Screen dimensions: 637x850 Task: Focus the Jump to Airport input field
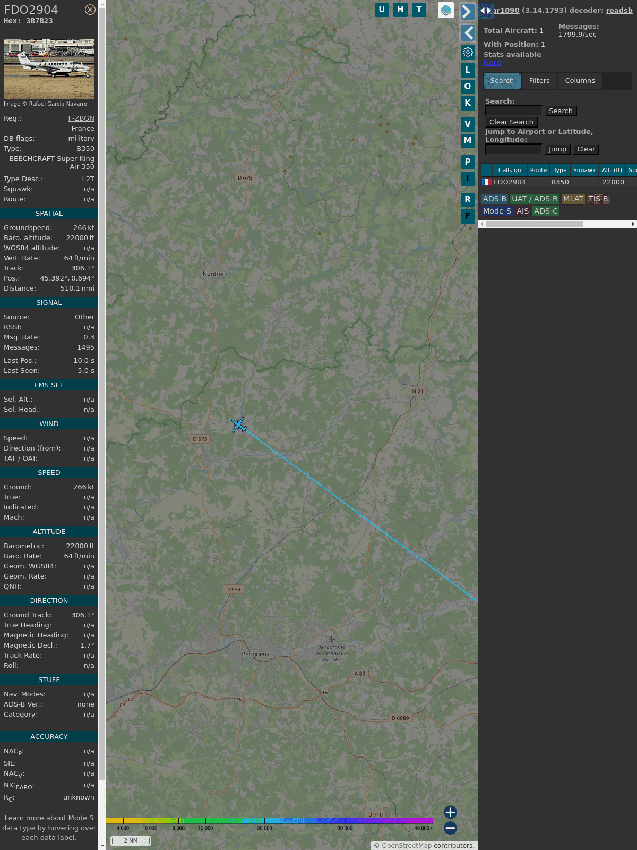tap(514, 149)
